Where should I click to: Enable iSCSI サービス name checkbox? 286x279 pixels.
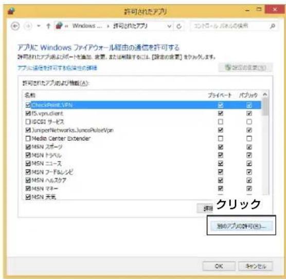coord(28,122)
